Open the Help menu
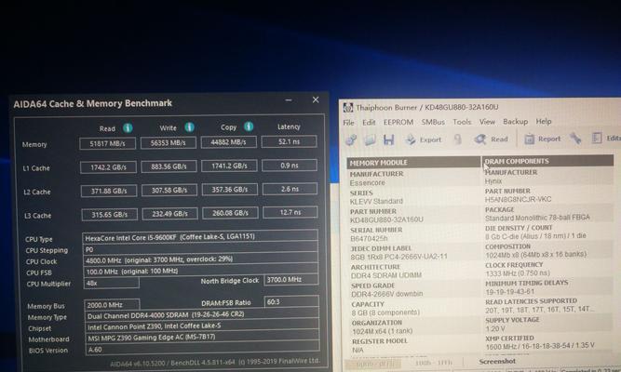Viewport: 621px width, 372px height. click(x=544, y=121)
